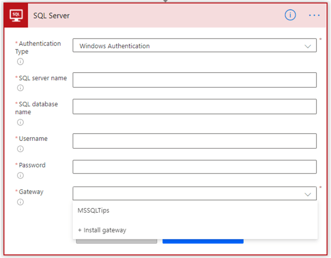Click the SQL server name label
The height and width of the screenshot is (258, 331).
(x=43, y=78)
